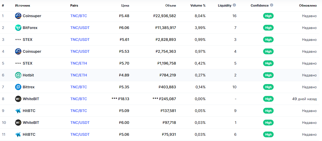Click the Coinsuper logo in row 1
The image size is (322, 141).
(18, 16)
